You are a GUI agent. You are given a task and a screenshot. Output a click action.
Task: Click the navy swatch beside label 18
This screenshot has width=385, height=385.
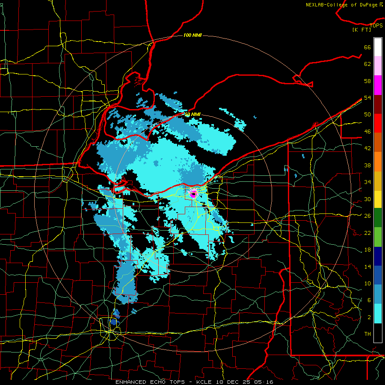pyautogui.click(x=378, y=256)
